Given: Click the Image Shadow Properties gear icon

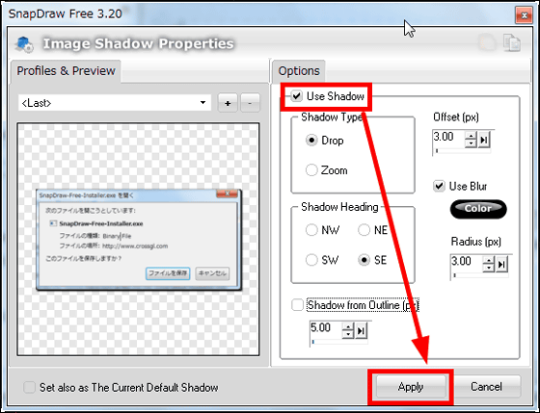Looking at the screenshot, I should 24,44.
